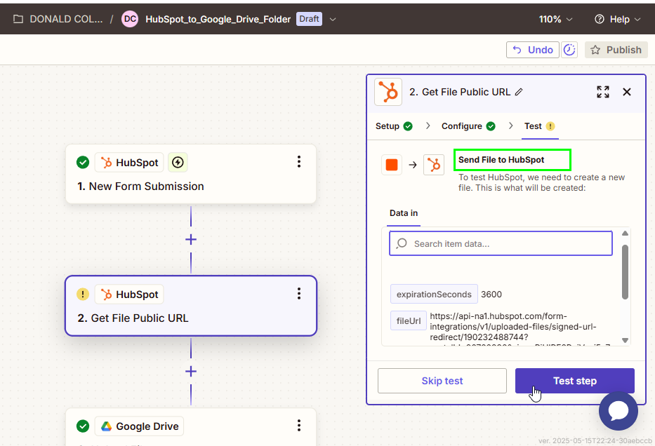Click the Send File to HubSpot heading

click(501, 160)
